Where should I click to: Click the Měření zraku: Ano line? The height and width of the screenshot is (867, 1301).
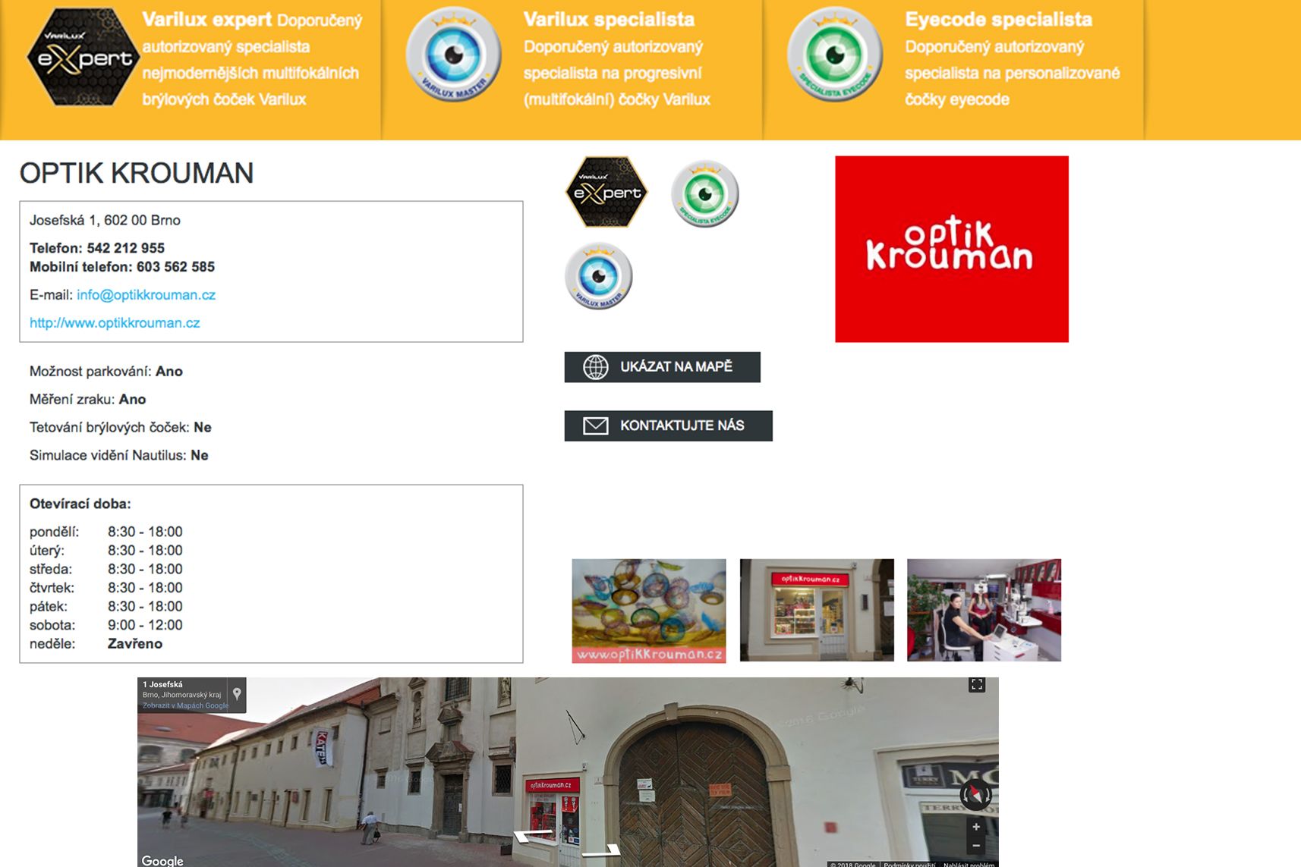point(87,400)
